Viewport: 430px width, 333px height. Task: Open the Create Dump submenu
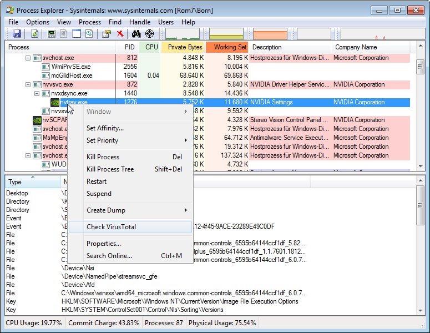130,210
